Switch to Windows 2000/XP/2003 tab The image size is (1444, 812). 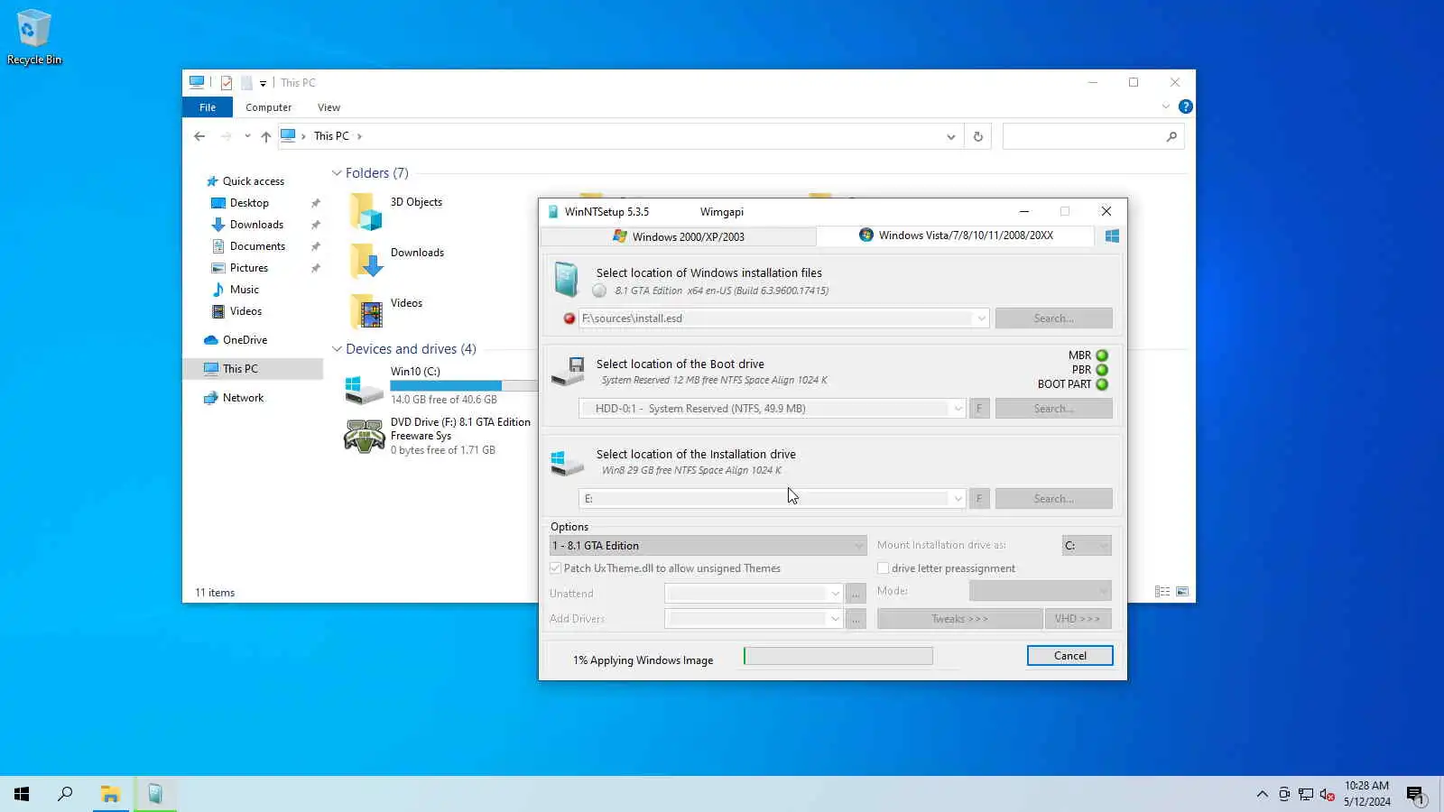tap(679, 236)
